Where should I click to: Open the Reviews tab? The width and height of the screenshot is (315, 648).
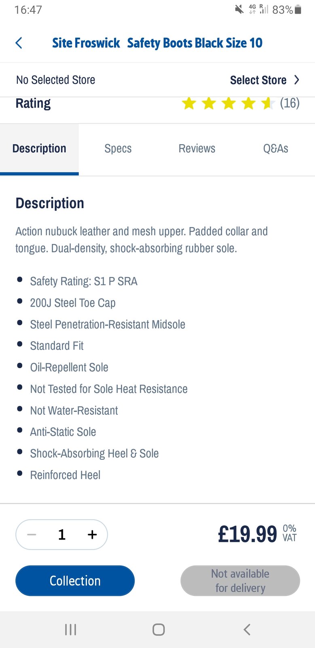coord(197,149)
